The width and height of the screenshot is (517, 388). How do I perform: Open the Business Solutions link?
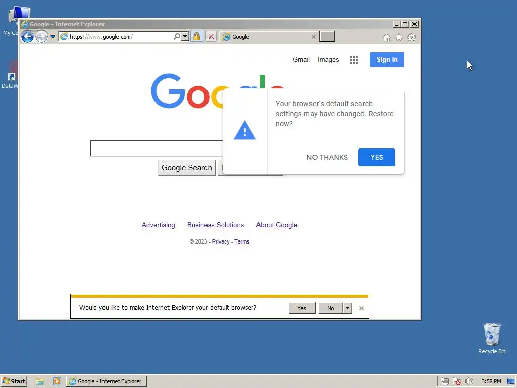[x=216, y=225]
